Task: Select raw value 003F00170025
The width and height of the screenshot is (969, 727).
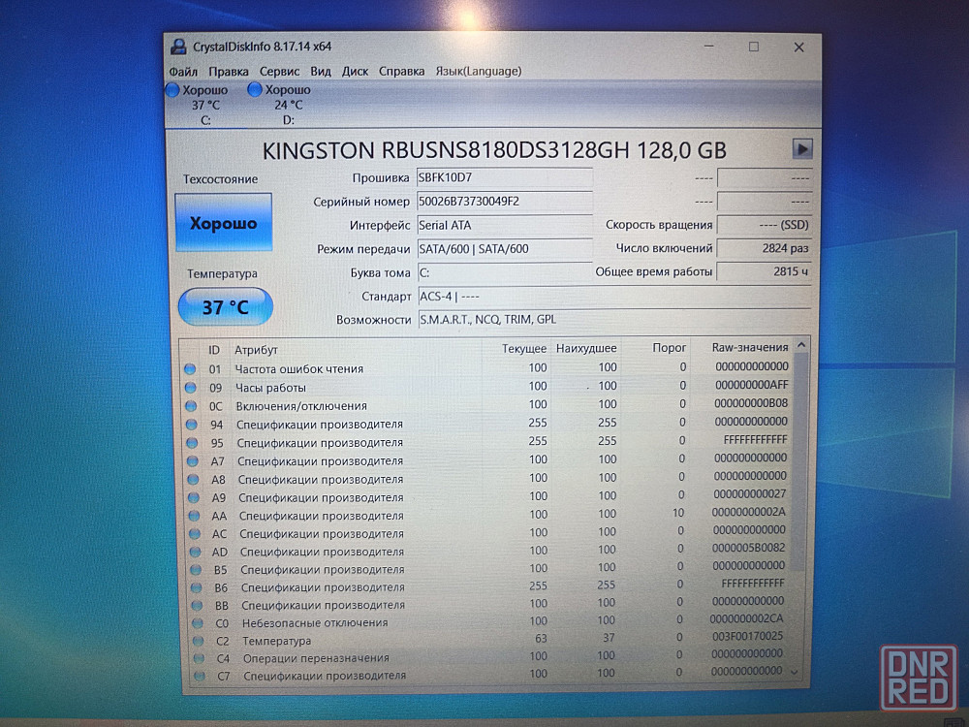Action: [x=747, y=636]
